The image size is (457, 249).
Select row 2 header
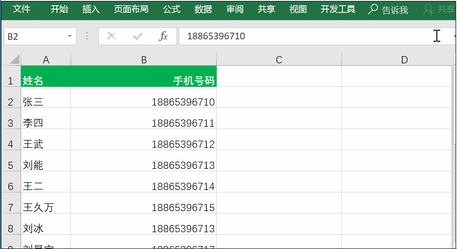(x=11, y=97)
